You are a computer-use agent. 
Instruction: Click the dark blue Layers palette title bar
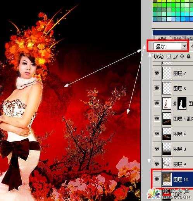[173, 33]
